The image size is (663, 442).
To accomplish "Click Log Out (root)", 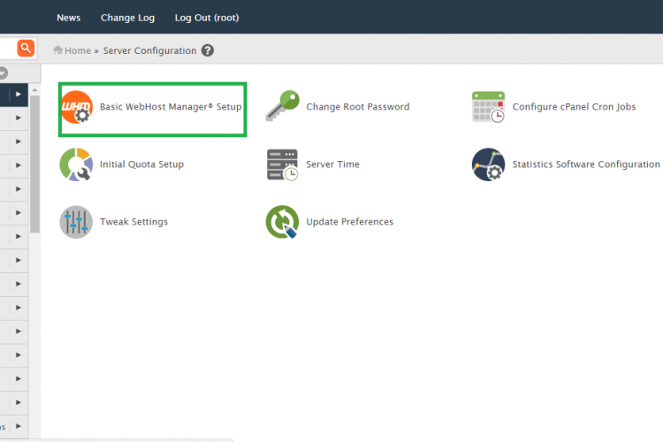I will (x=207, y=18).
